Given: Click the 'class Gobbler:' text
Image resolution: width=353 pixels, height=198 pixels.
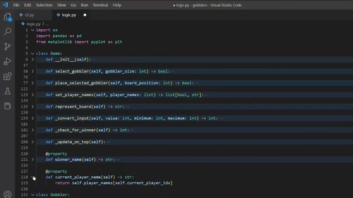Looking at the screenshot, I should [x=53, y=195].
